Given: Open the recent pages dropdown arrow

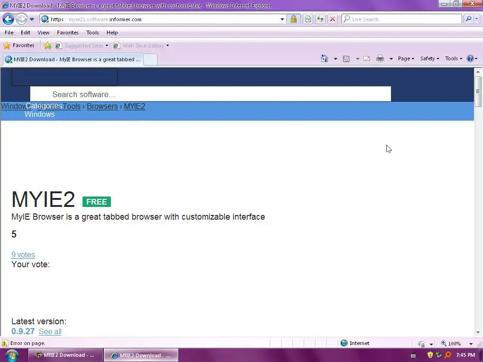Looking at the screenshot, I should (x=32, y=19).
